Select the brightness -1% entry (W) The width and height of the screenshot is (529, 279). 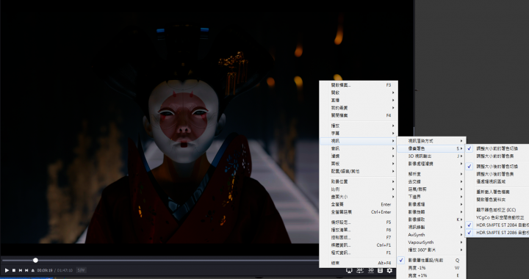431,267
